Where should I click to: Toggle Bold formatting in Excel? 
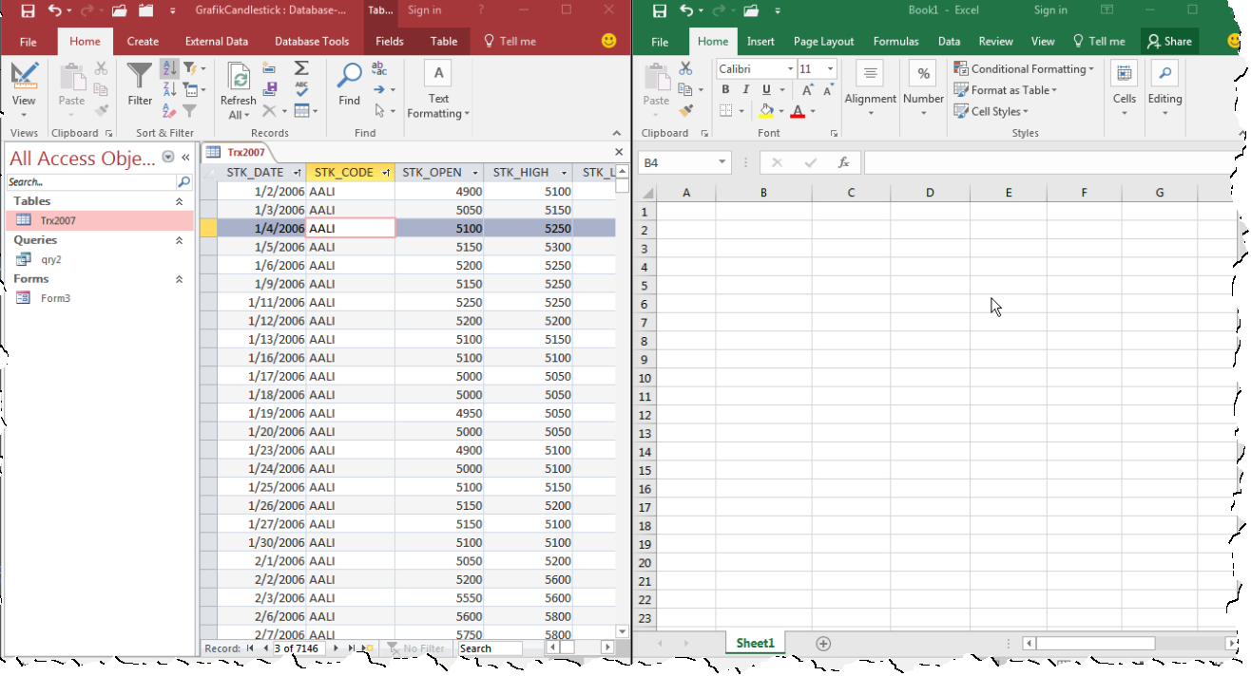(725, 90)
